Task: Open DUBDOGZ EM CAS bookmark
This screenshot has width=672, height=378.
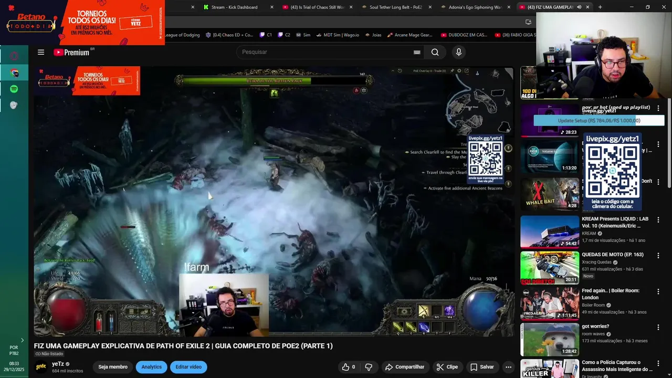Action: pyautogui.click(x=464, y=35)
